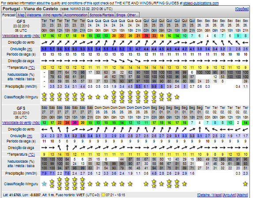
Task: Visit the stoked-publications.com link
Action: [x=201, y=3]
